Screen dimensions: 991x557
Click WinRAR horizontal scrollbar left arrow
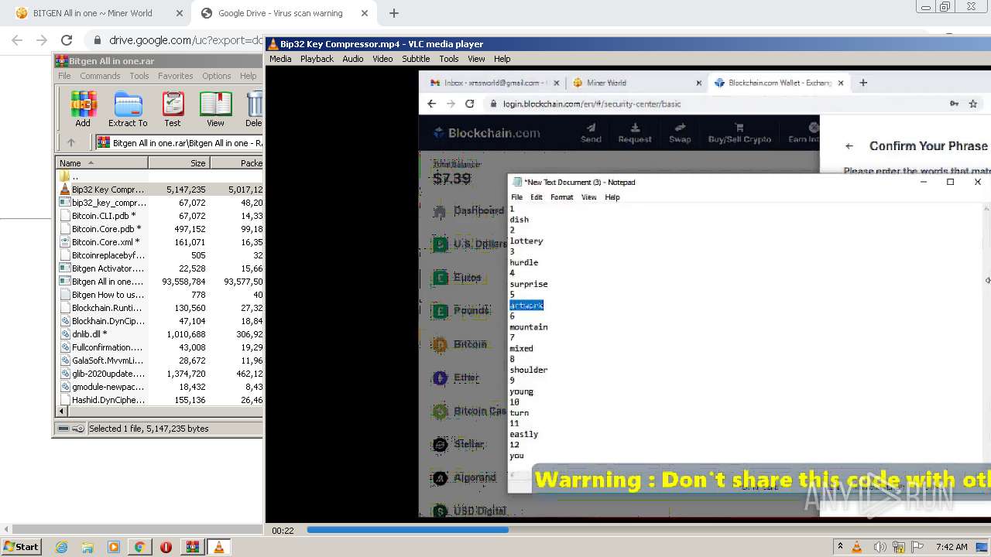[x=62, y=412]
